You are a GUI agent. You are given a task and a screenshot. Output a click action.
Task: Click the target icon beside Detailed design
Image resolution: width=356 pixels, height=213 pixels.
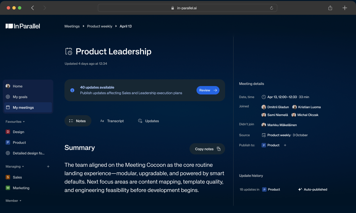pos(8,153)
